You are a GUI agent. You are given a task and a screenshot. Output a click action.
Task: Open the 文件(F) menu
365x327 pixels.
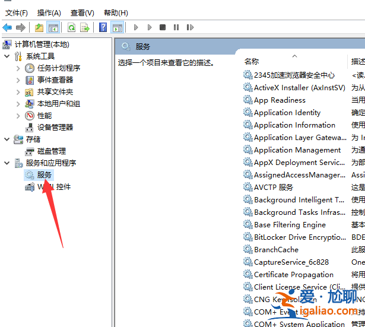point(16,13)
